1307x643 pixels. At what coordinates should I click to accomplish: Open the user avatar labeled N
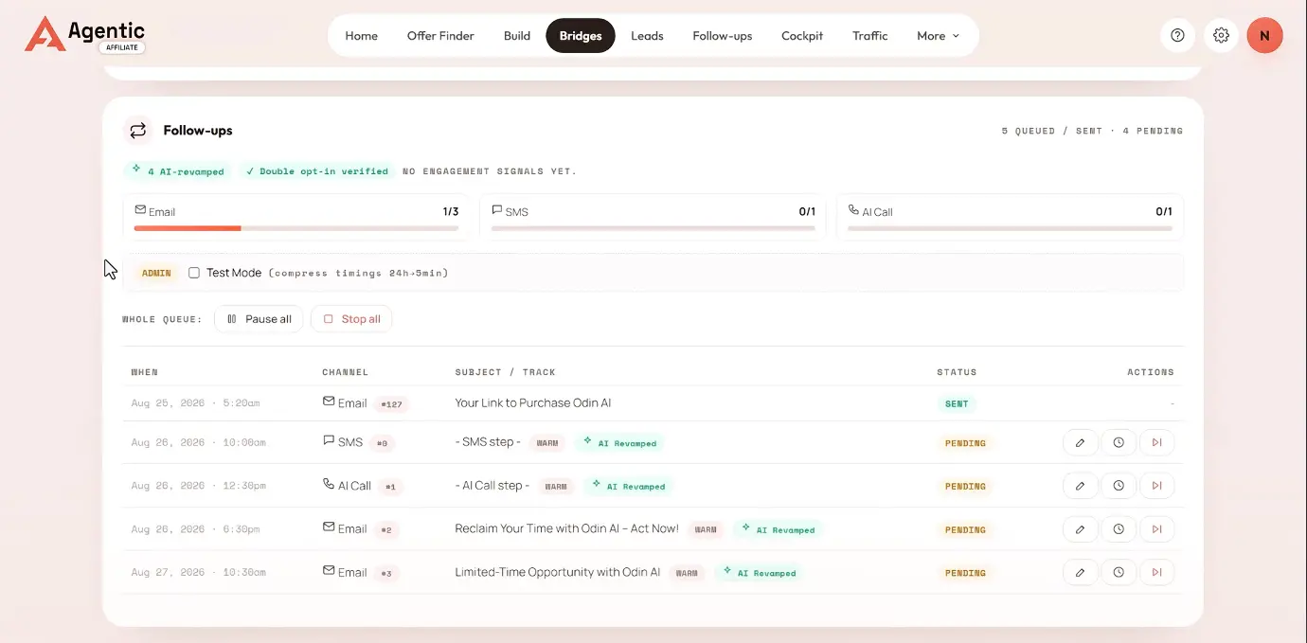(1264, 35)
